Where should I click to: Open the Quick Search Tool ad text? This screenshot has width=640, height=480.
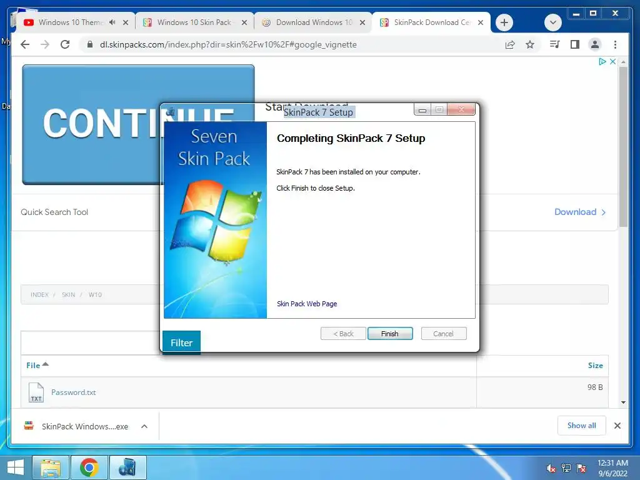click(54, 212)
